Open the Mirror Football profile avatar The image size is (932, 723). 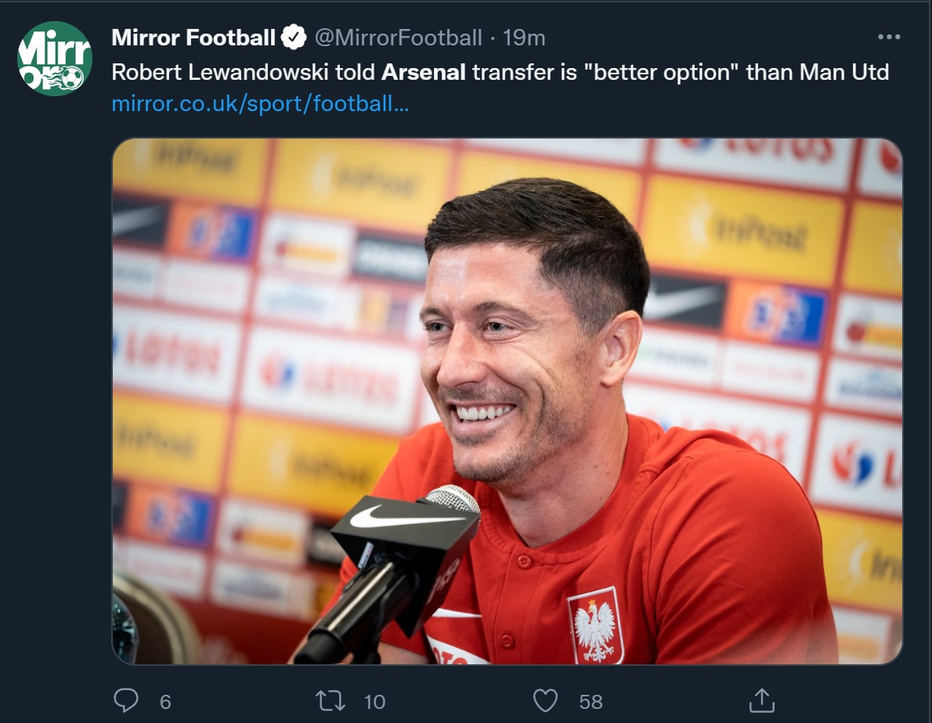(55, 59)
